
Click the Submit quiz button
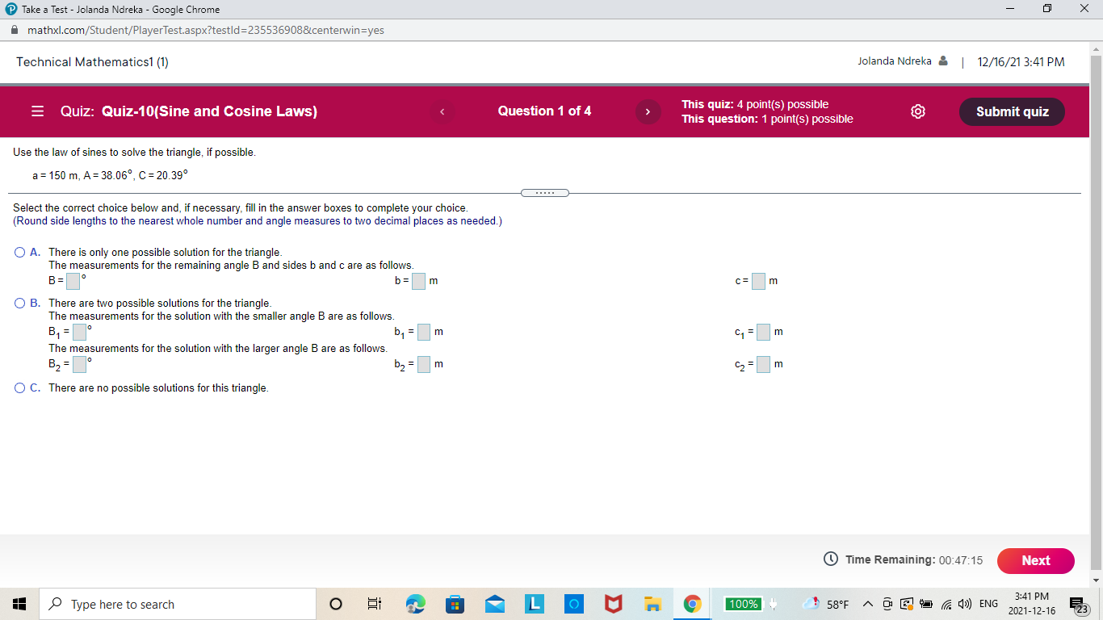click(1012, 111)
